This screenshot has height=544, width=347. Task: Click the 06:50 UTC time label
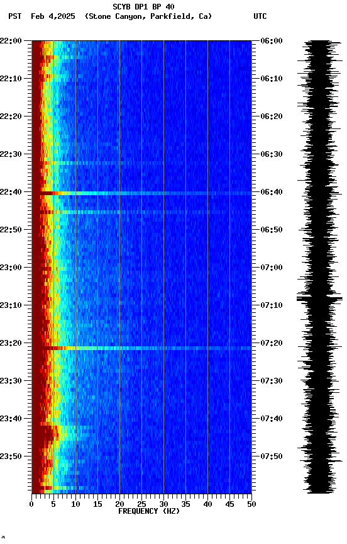[272, 230]
